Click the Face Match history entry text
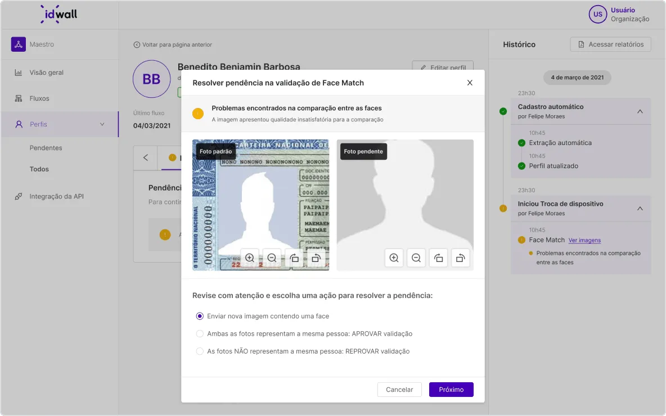The image size is (666, 416). tap(547, 240)
